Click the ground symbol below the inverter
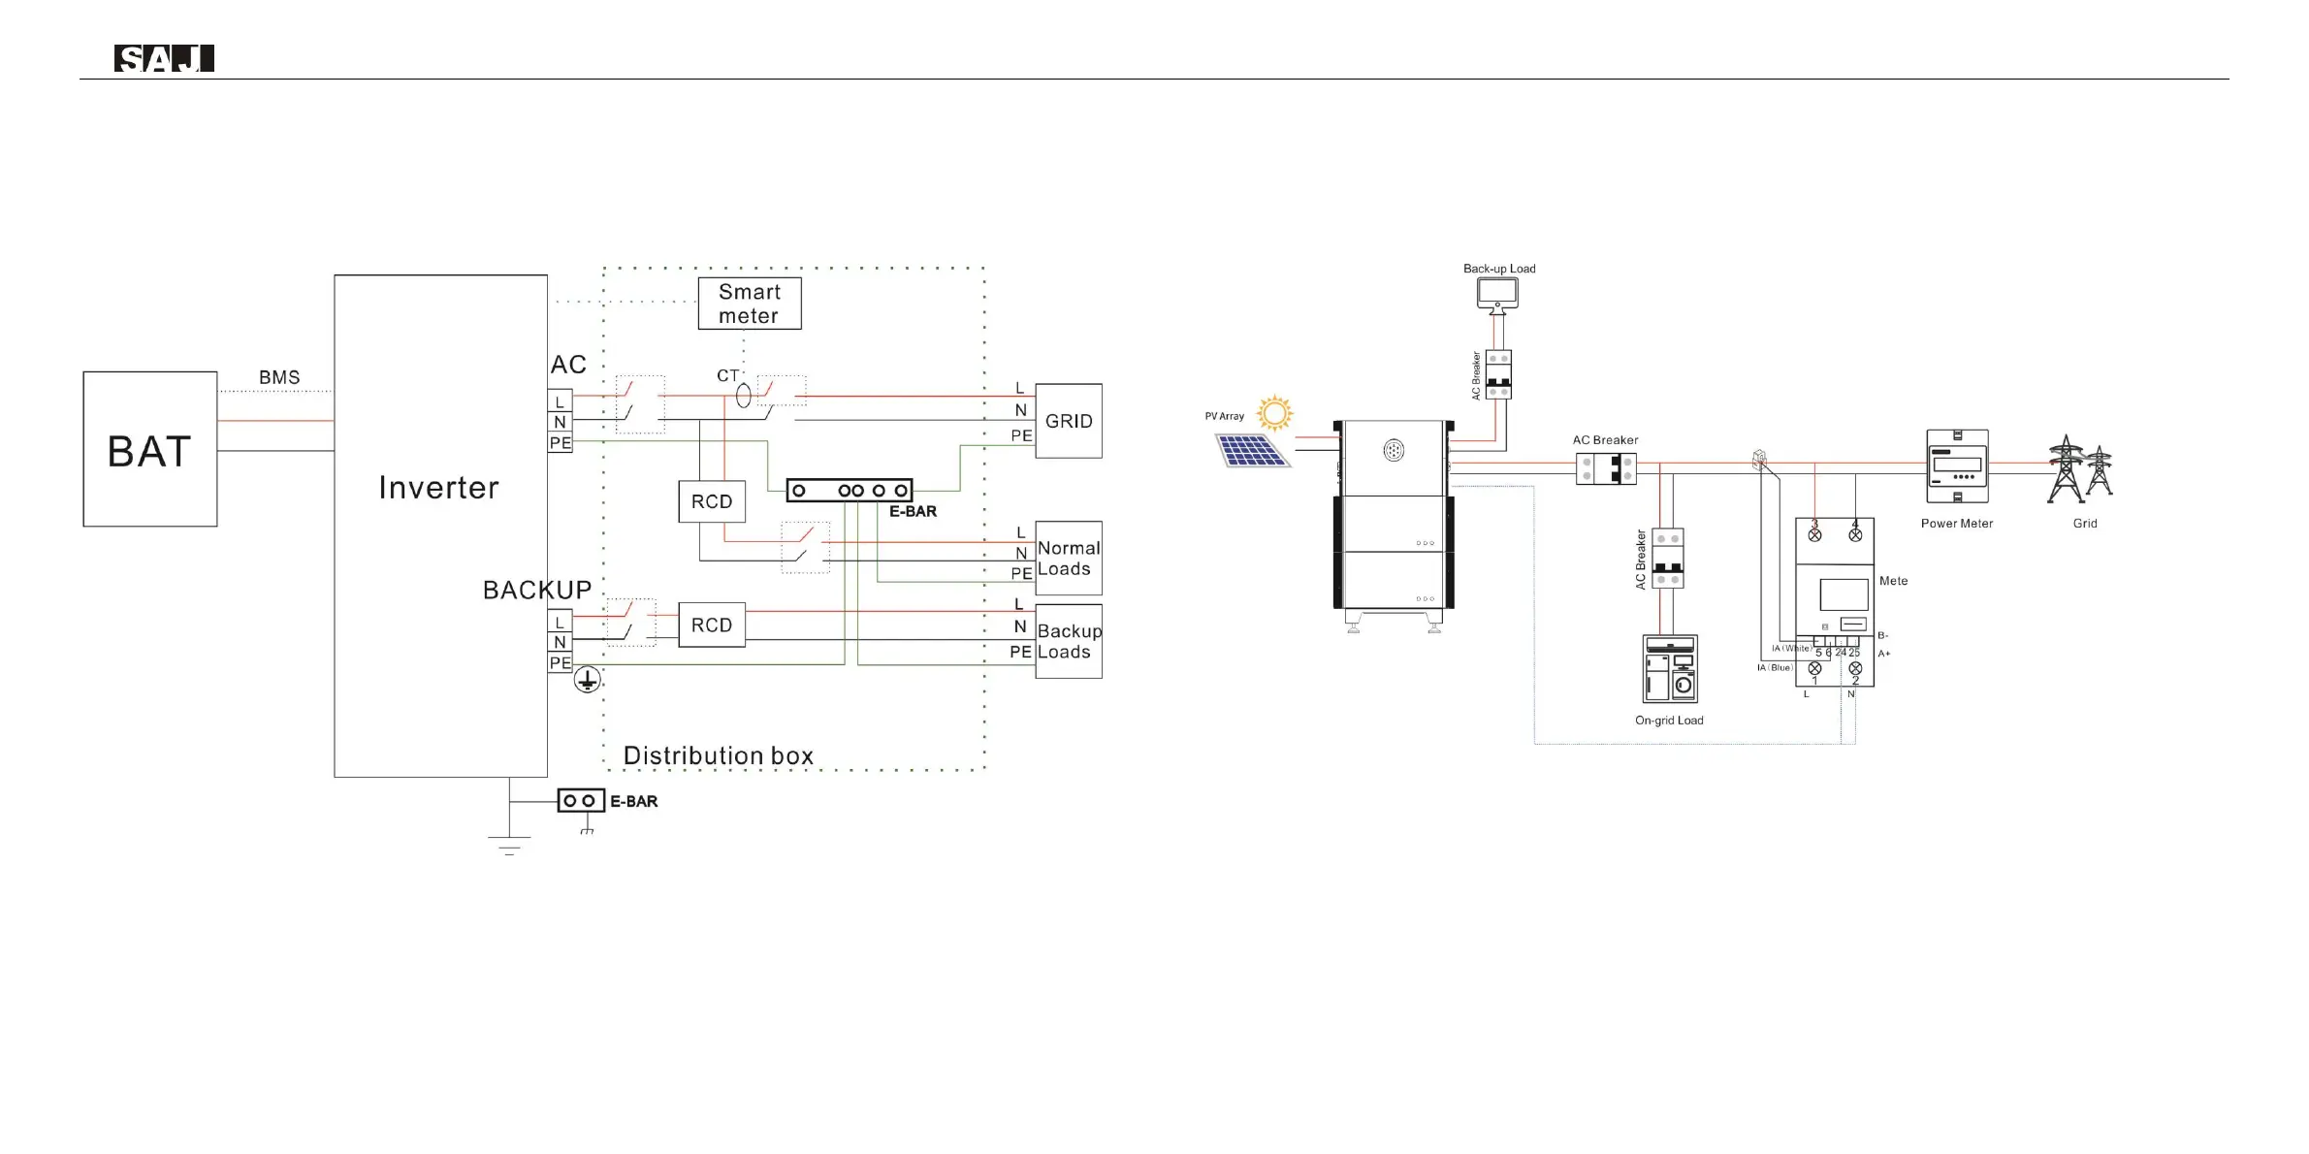Image resolution: width=2309 pixels, height=1154 pixels. click(509, 845)
